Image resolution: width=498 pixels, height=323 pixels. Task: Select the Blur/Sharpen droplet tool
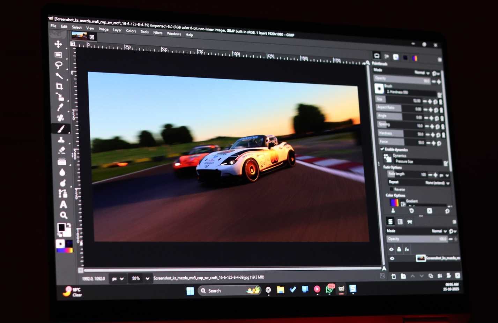pos(62,172)
